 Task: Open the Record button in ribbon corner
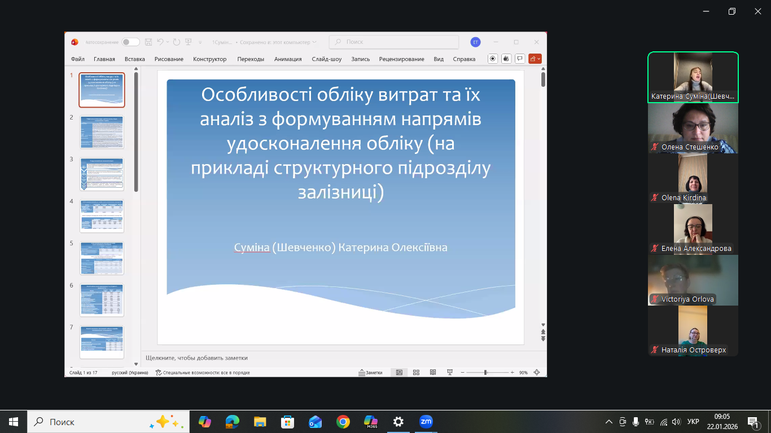click(493, 59)
